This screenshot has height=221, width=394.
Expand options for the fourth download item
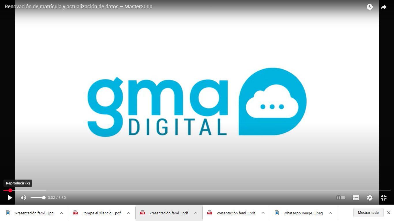(263, 213)
